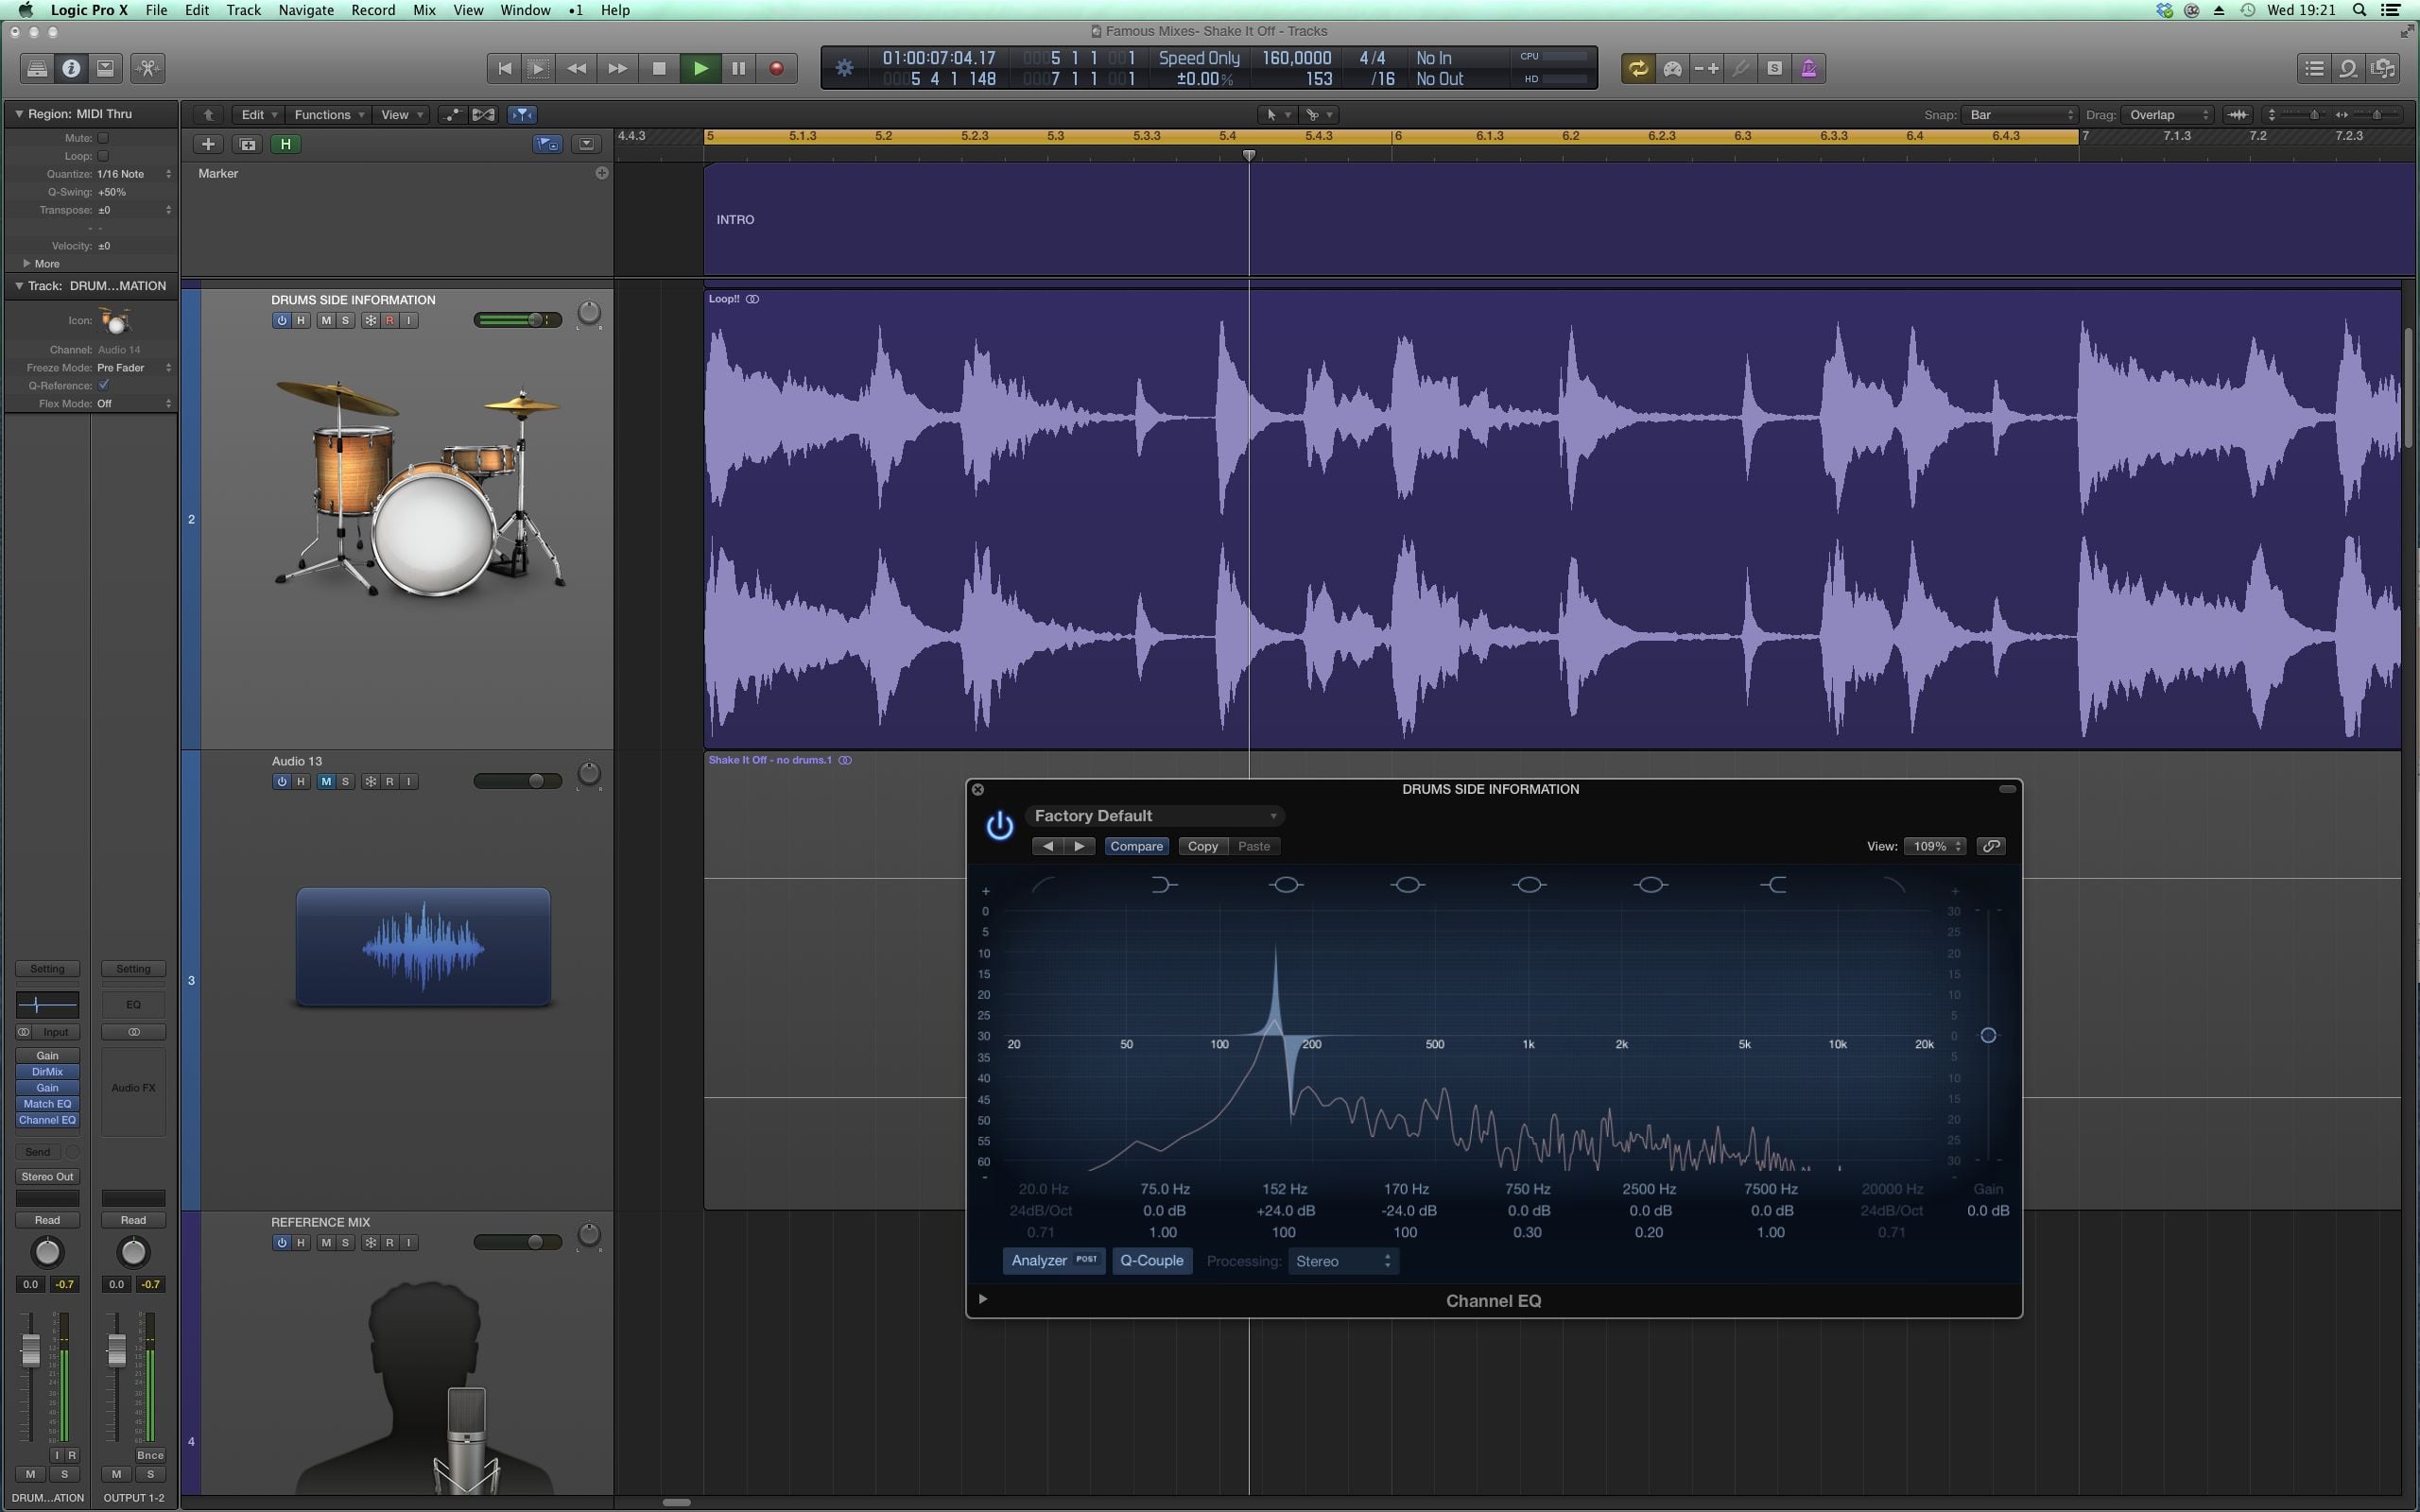Toggle the Q-Reference checkbox

[x=103, y=385]
